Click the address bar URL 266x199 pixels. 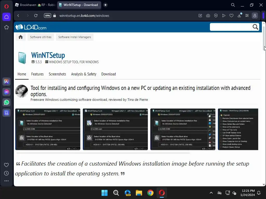(84, 16)
